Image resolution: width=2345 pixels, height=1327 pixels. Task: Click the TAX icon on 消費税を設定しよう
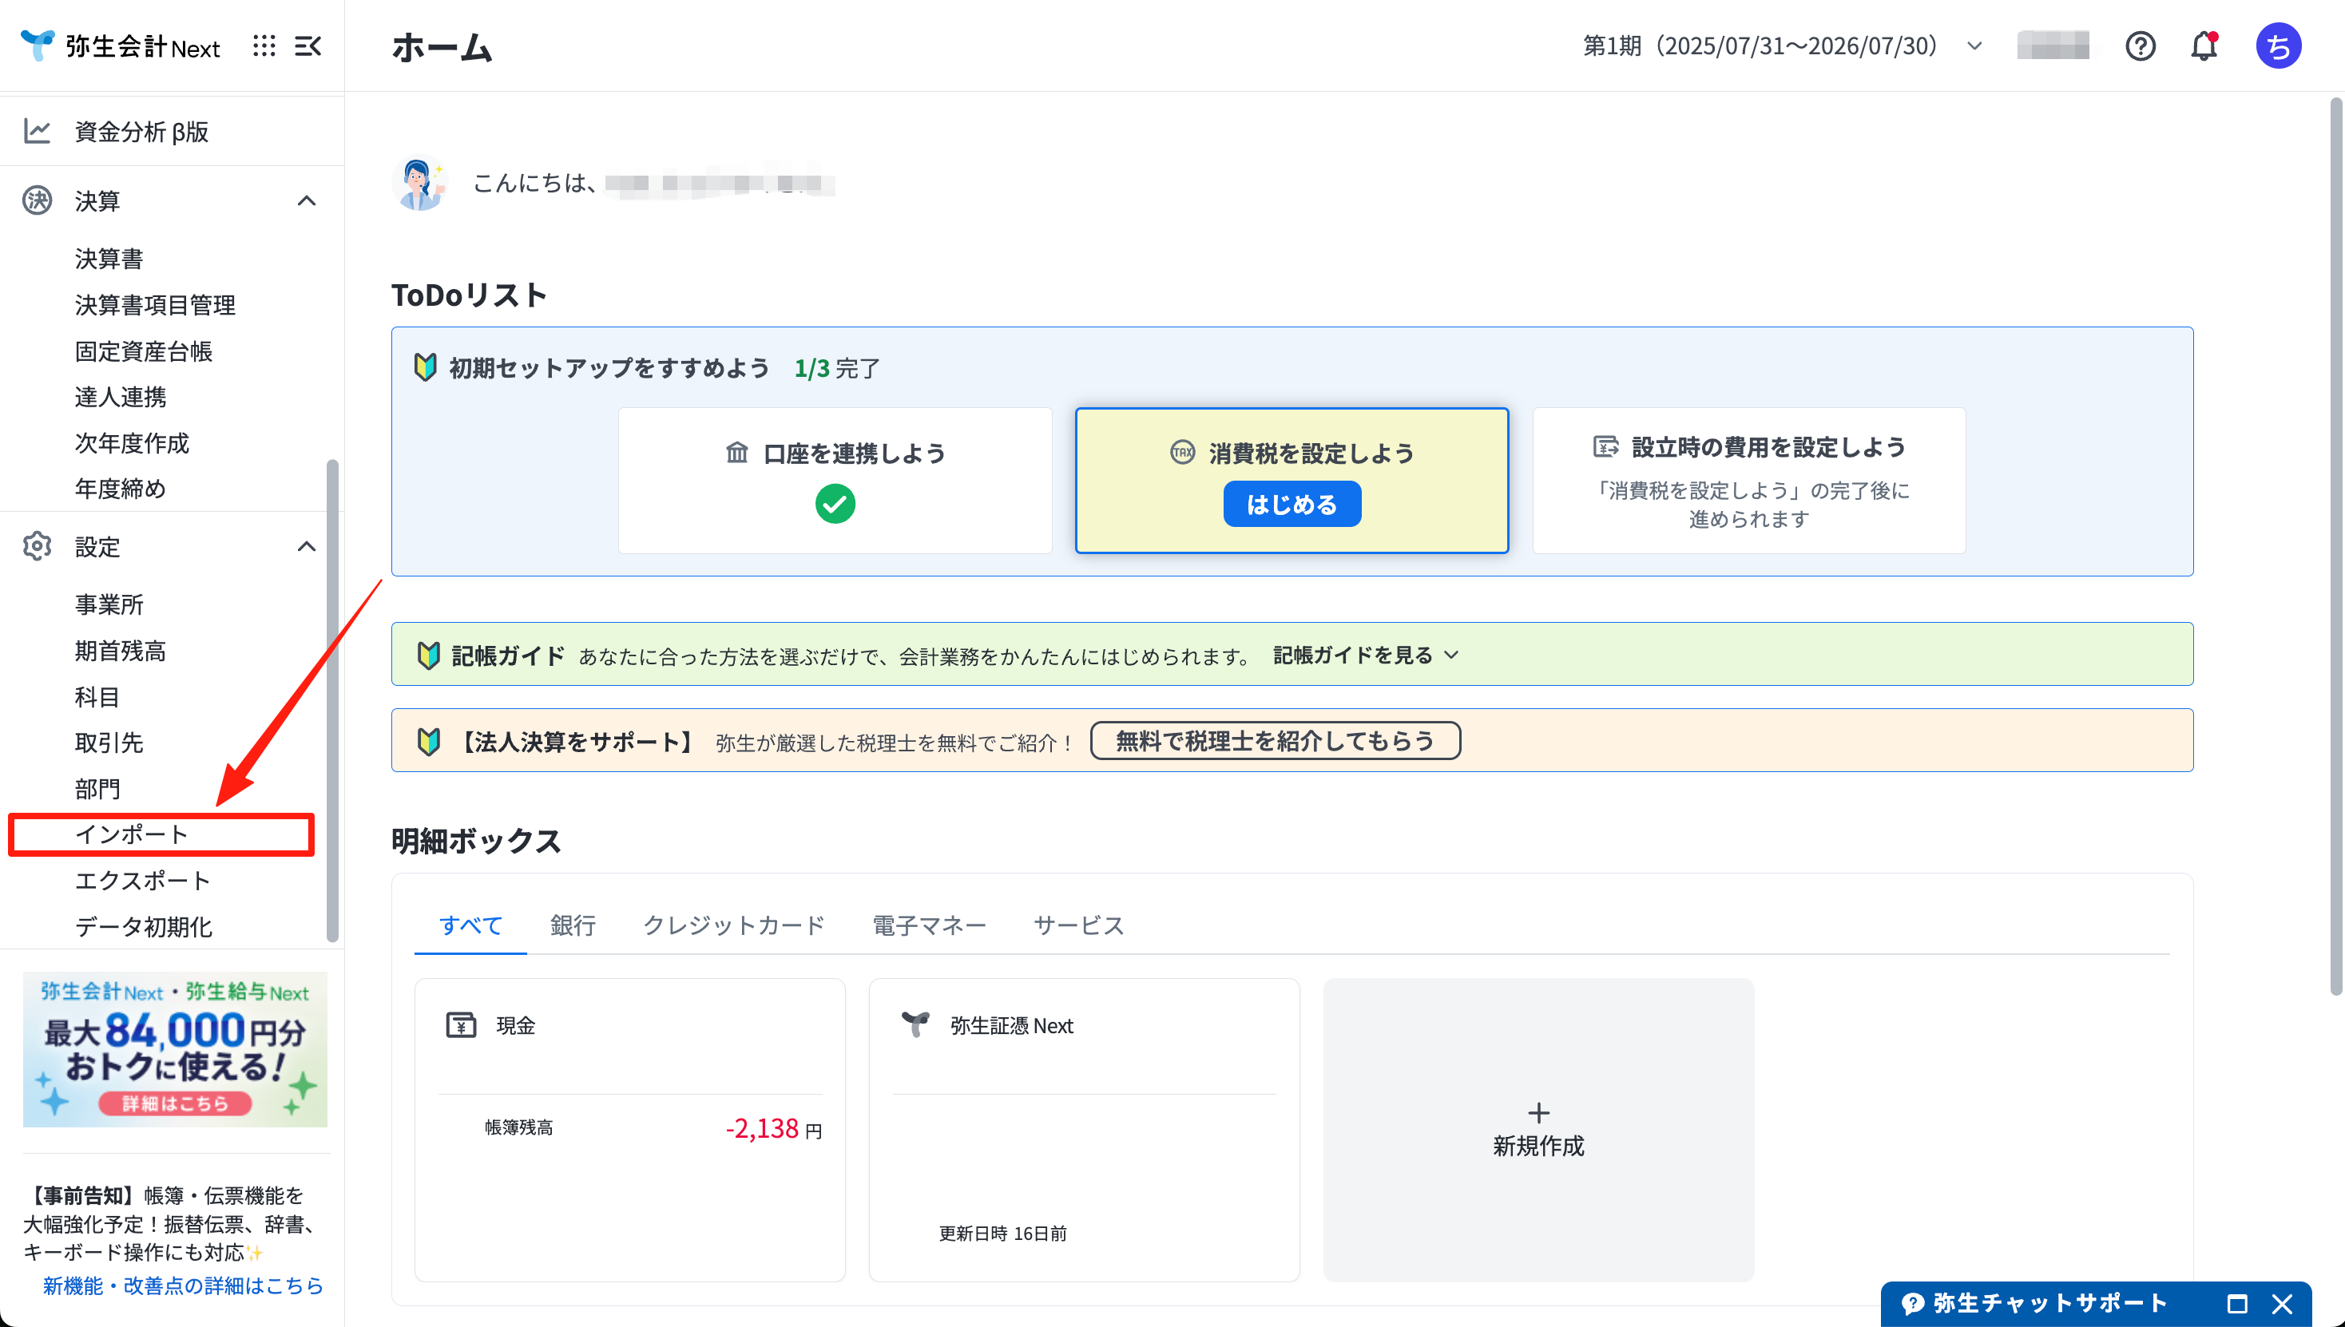point(1183,452)
